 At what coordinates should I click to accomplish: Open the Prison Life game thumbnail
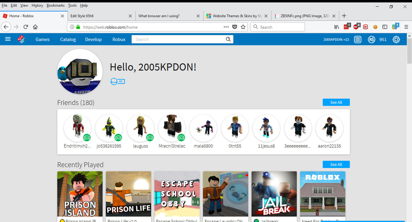pos(128,194)
